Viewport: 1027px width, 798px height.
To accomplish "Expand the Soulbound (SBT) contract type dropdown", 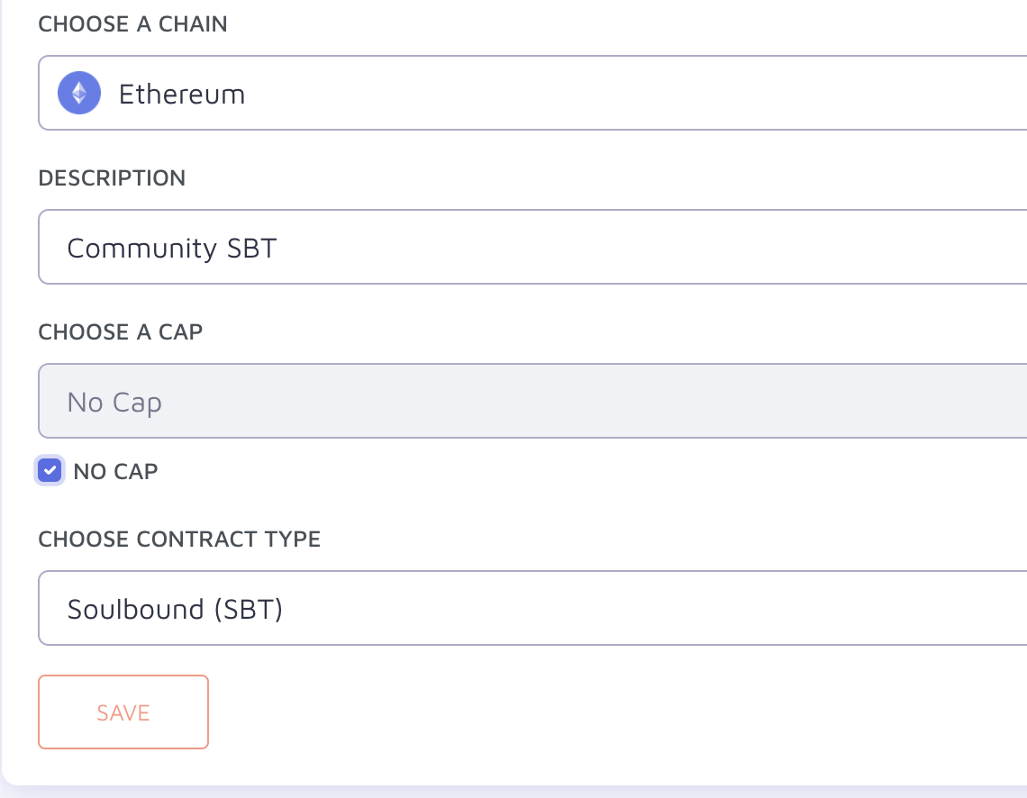I will [532, 608].
